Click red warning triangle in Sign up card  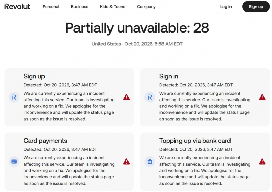(126, 97)
